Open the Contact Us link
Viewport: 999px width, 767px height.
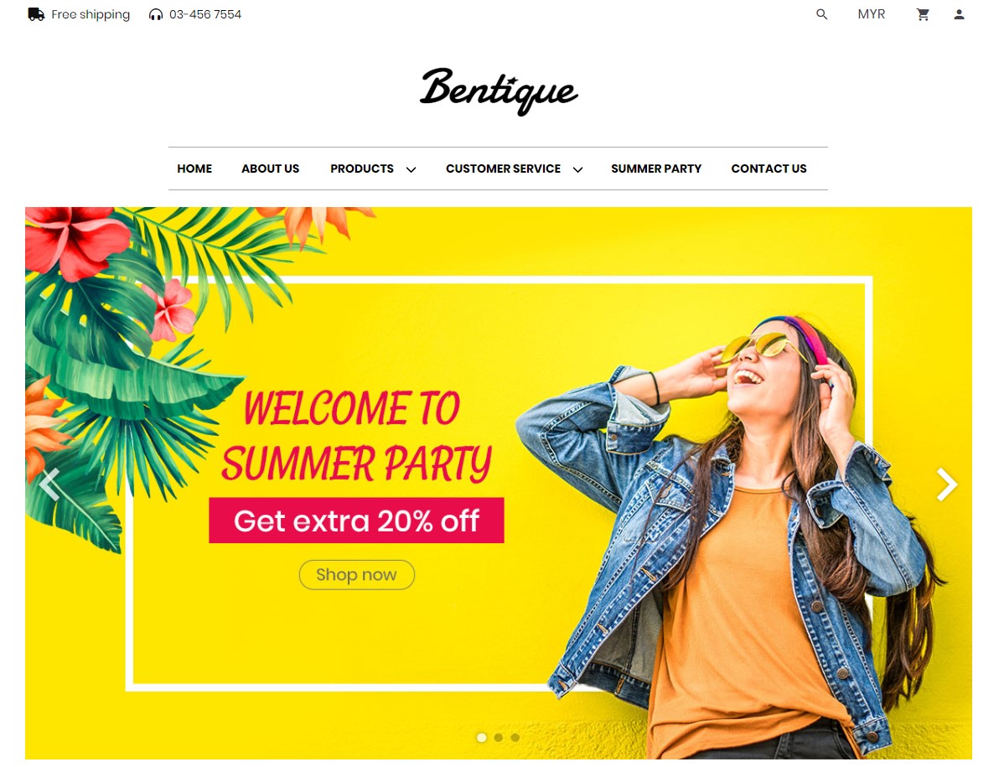[x=769, y=168]
